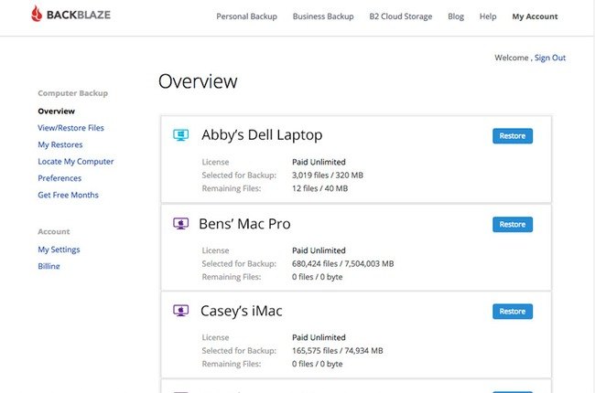The height and width of the screenshot is (393, 595).
Task: Click Mac computer icon beside Bens' Mac Pro
Action: (x=180, y=224)
